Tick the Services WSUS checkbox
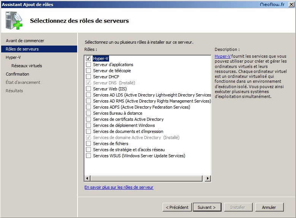The height and width of the screenshot is (218, 296). 88,156
